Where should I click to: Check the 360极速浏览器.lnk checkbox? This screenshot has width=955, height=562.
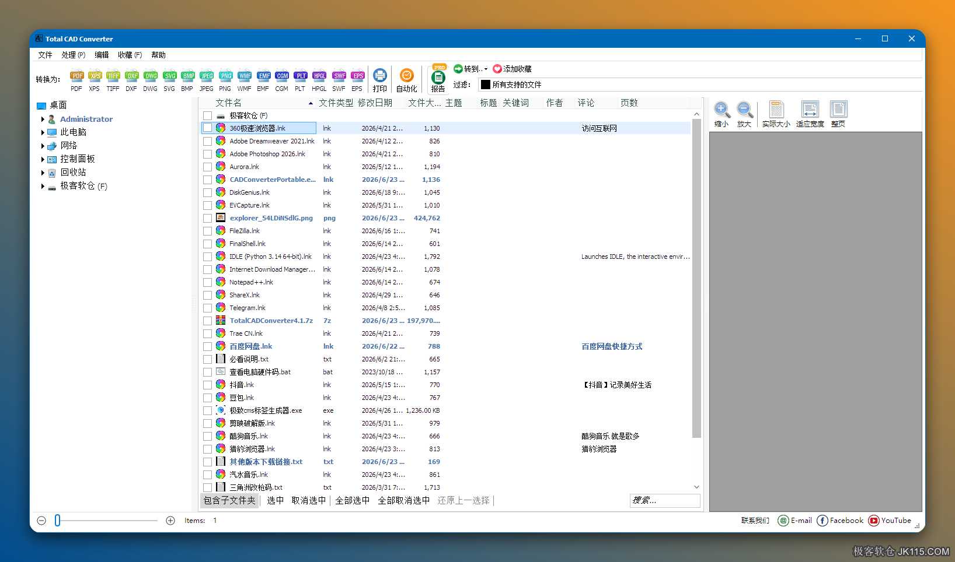point(208,128)
